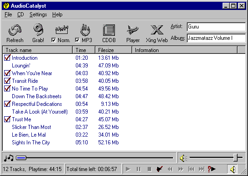Click the fast forward button
The image size is (248, 176).
click(181, 169)
